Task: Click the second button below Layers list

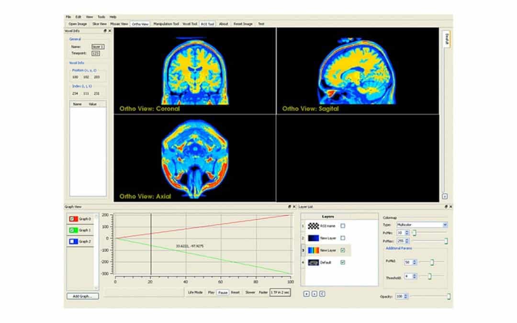Action: [314, 294]
